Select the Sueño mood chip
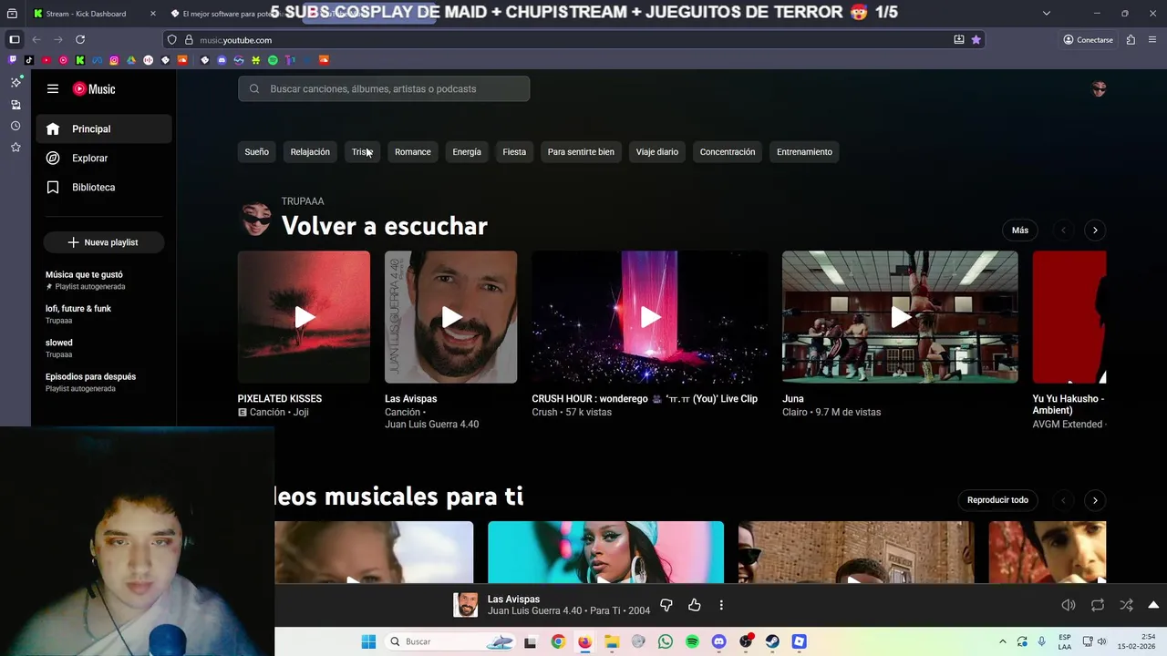This screenshot has height=656, width=1167. click(257, 152)
